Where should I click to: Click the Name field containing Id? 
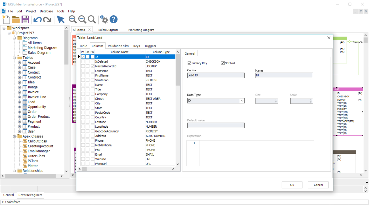284,75
